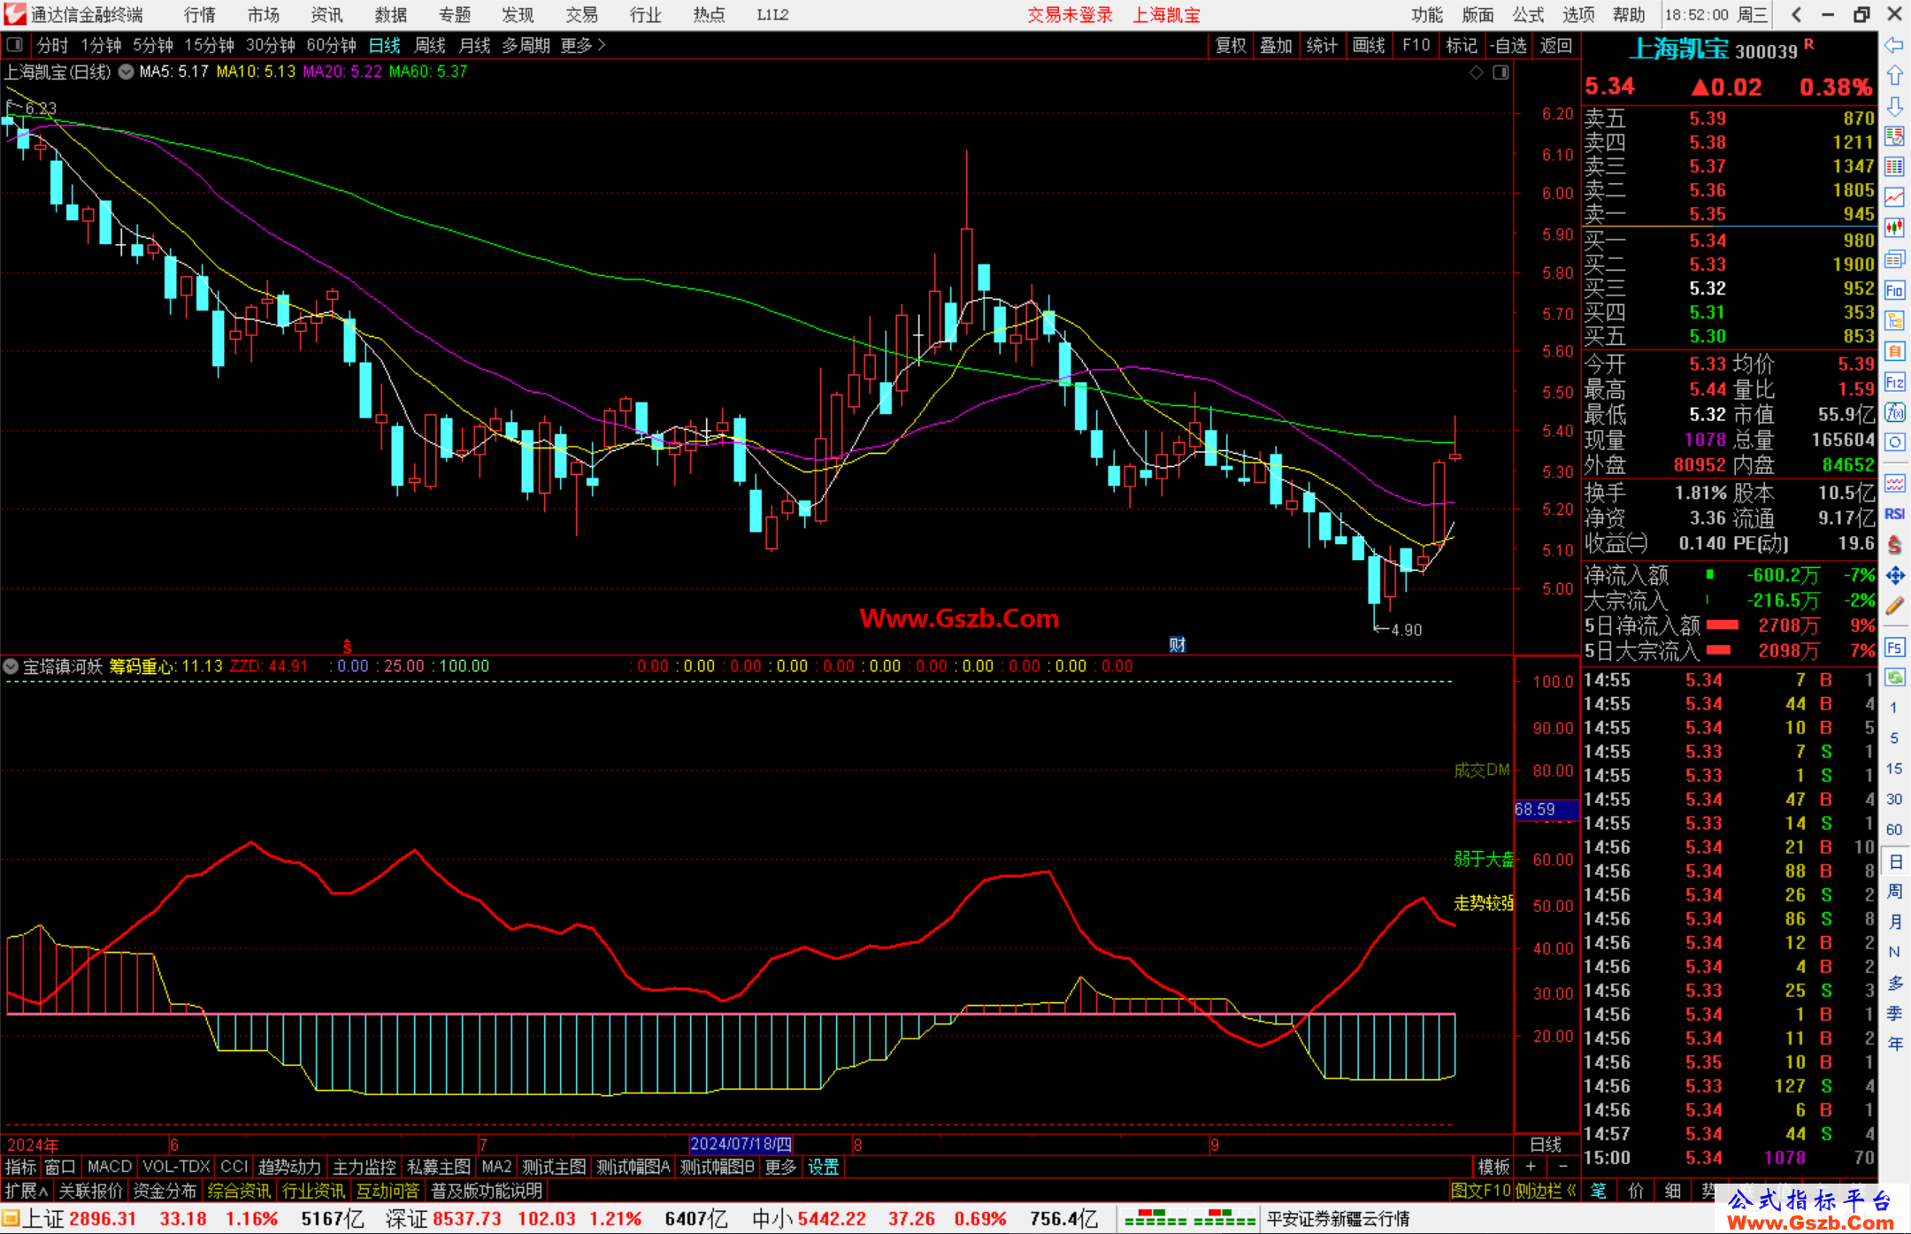This screenshot has width=1911, height=1234.
Task: Expand 扩展 panel at bottom left
Action: point(27,1191)
